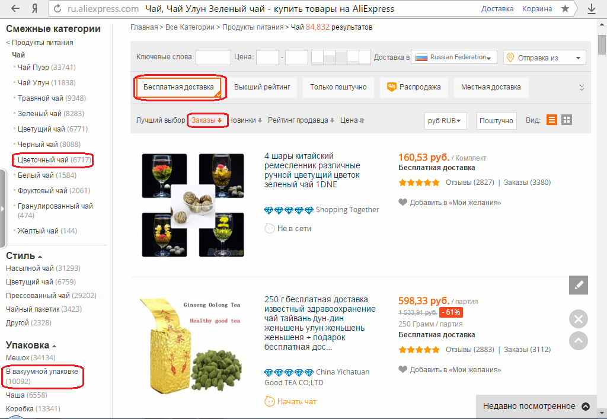Open Russian Federation delivery country dropdown
Screen dimensions: 607x419
point(453,57)
